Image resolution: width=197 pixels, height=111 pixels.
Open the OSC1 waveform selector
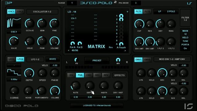(14, 32)
